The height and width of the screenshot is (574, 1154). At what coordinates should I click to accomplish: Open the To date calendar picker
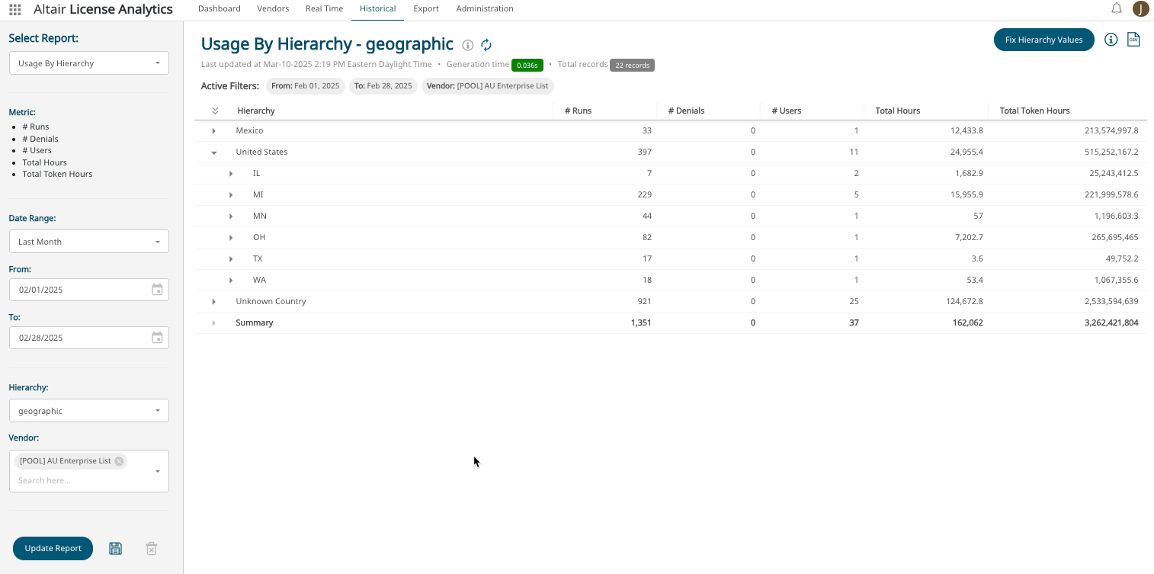coord(157,338)
